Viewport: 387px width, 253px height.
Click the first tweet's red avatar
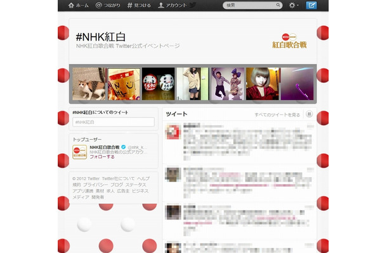pyautogui.click(x=173, y=132)
